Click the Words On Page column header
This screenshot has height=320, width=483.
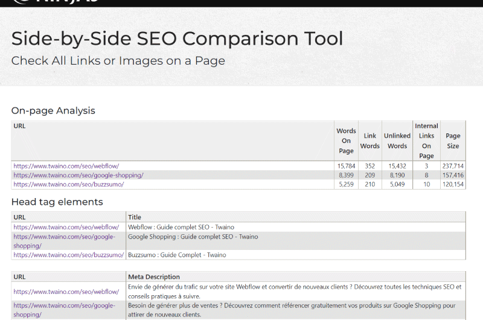tap(346, 141)
